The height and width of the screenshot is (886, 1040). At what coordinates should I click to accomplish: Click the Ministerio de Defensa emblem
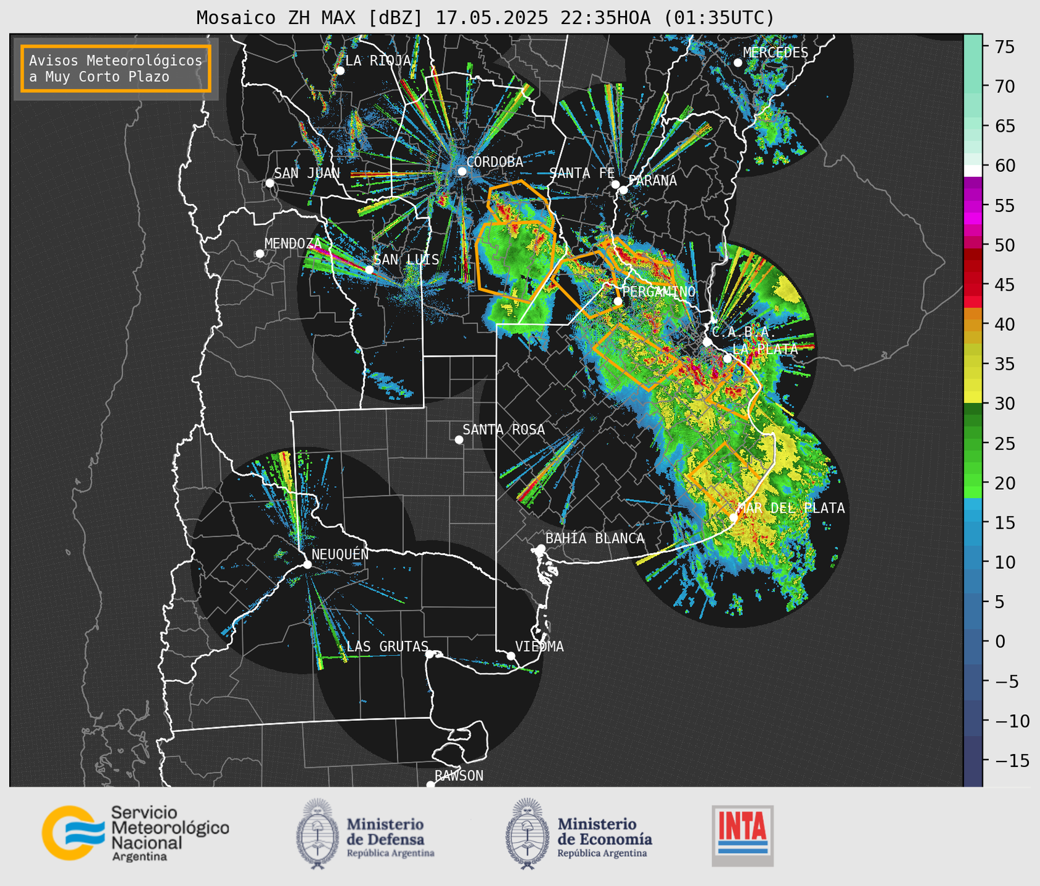pyautogui.click(x=317, y=833)
